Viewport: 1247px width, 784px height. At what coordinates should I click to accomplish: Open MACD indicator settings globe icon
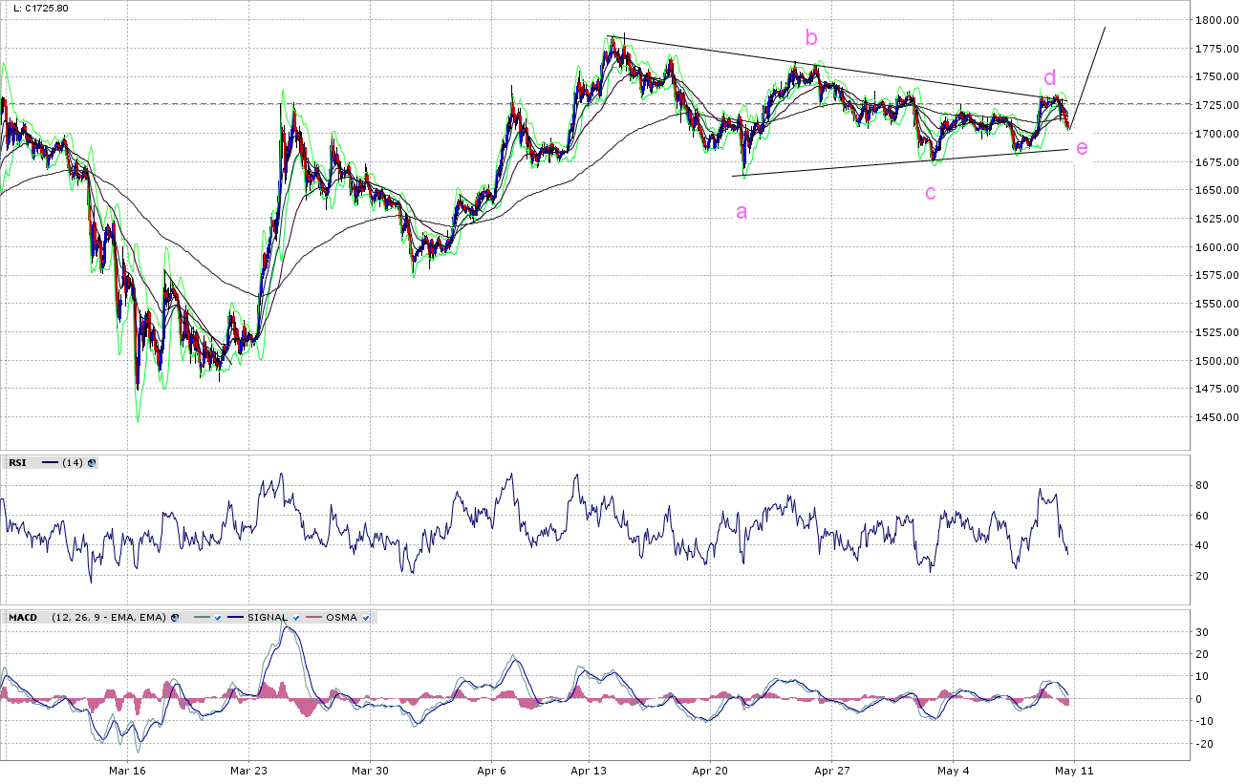[x=175, y=618]
